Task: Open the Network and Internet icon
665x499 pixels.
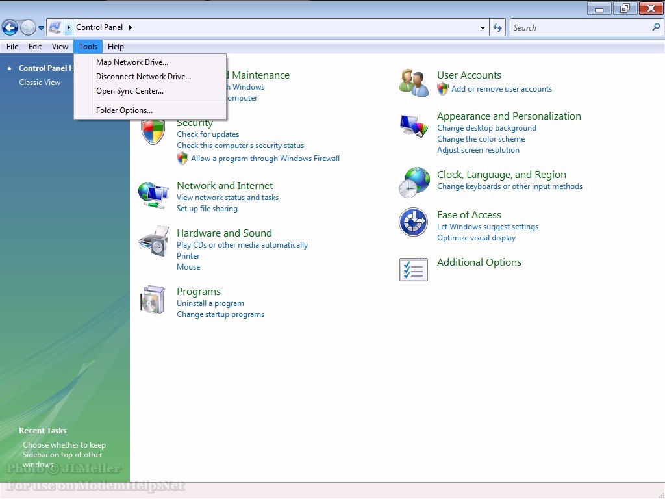Action: pos(153,195)
